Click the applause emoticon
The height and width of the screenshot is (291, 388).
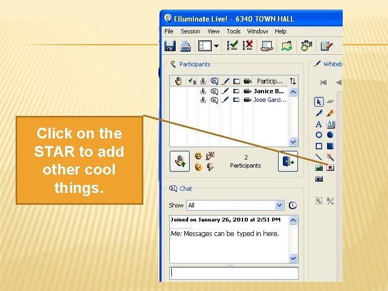pos(210,156)
